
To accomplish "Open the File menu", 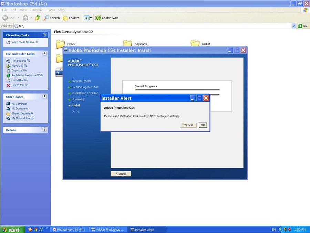I will coord(4,10).
